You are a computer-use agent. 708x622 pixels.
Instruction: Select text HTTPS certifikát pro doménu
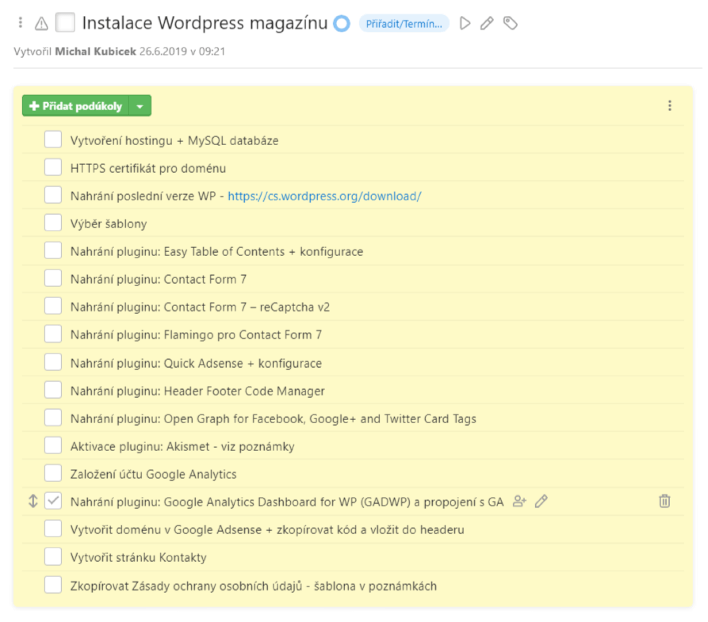click(148, 168)
